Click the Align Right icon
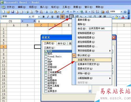 [67, 17]
